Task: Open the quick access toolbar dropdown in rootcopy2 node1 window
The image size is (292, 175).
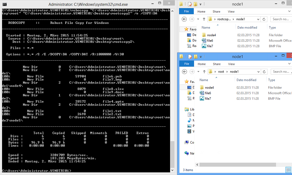Action: point(200,4)
